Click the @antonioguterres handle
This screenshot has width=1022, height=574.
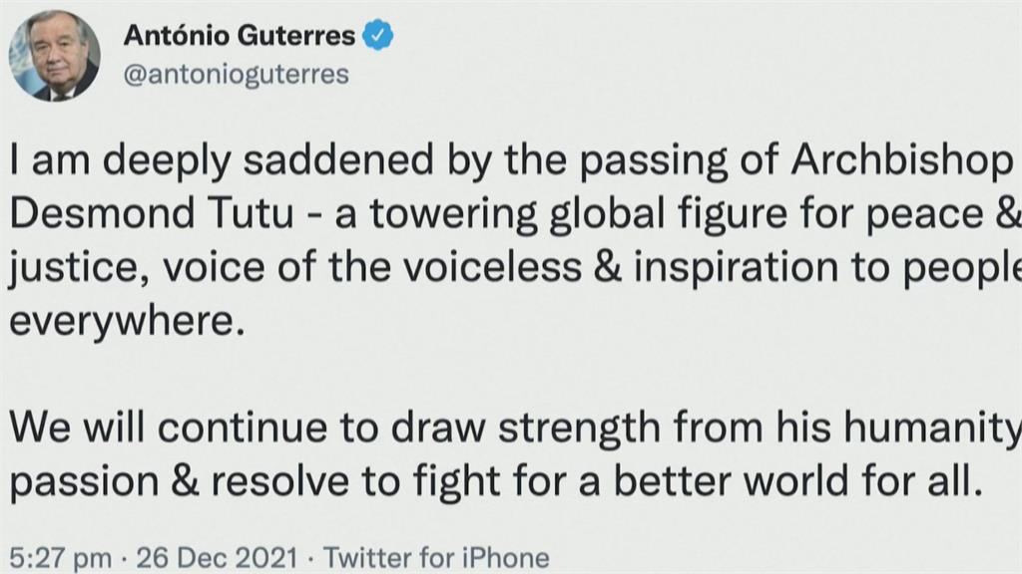(236, 75)
